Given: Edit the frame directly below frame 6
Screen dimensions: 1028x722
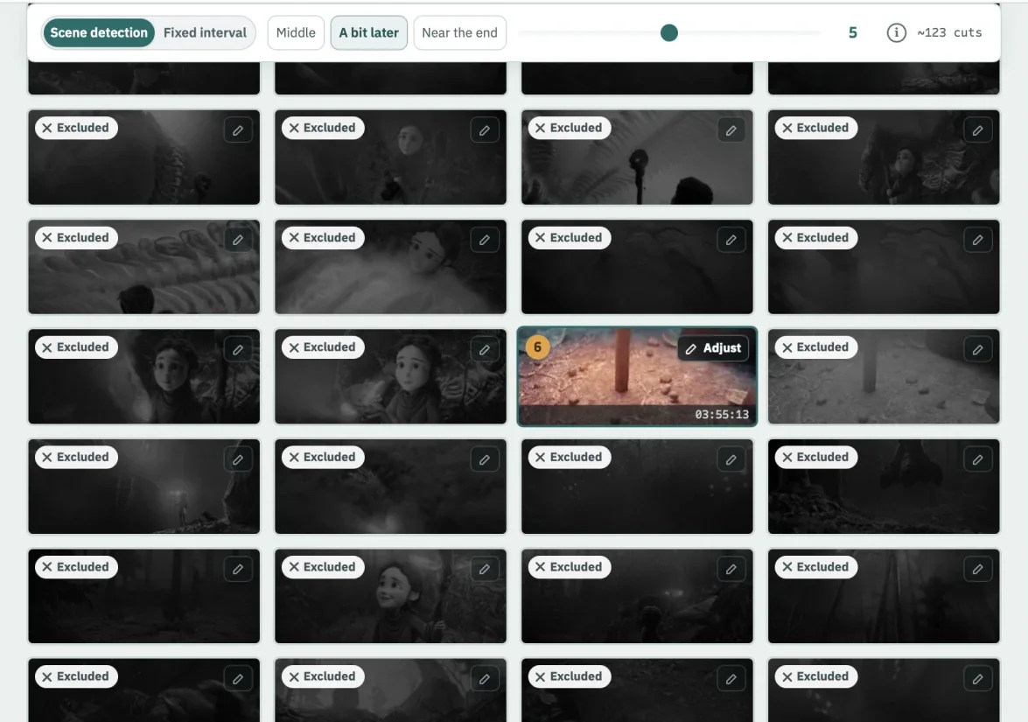Looking at the screenshot, I should [x=731, y=459].
